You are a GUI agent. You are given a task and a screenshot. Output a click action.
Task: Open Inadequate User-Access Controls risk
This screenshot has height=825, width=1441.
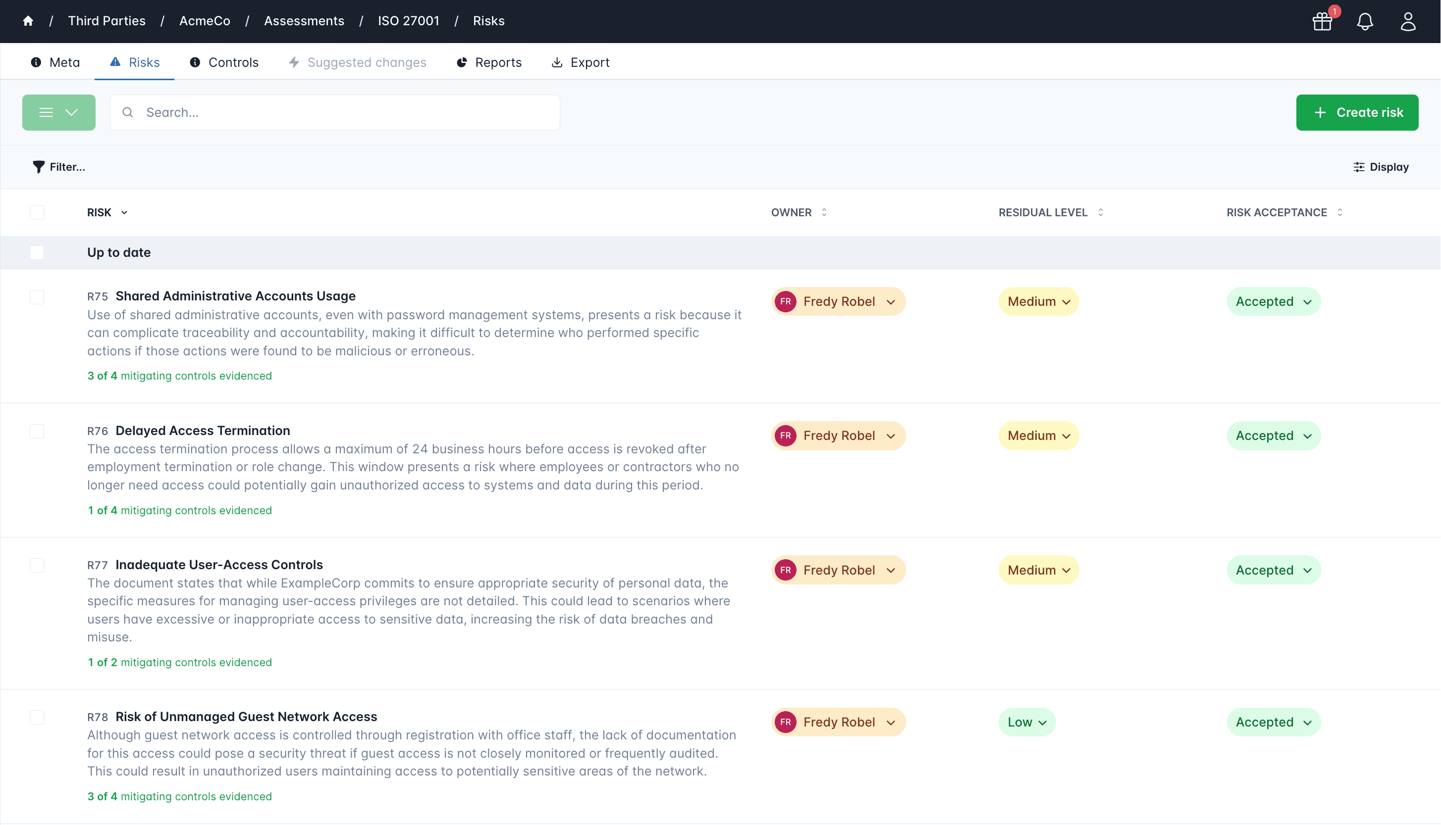click(219, 565)
